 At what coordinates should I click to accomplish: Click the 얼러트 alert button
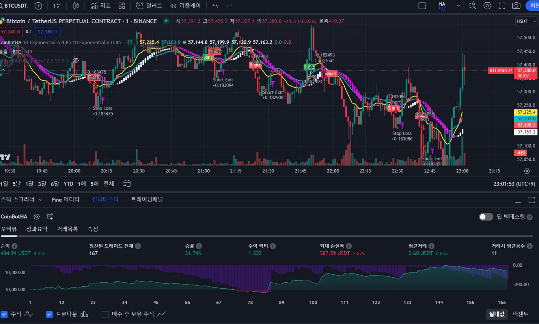pos(149,6)
